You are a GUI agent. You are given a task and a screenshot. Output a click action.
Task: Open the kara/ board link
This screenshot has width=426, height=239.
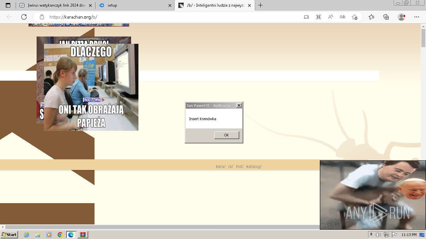(x=221, y=167)
